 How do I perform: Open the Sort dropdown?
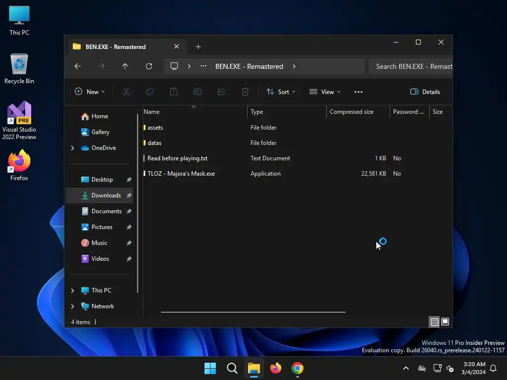(281, 92)
